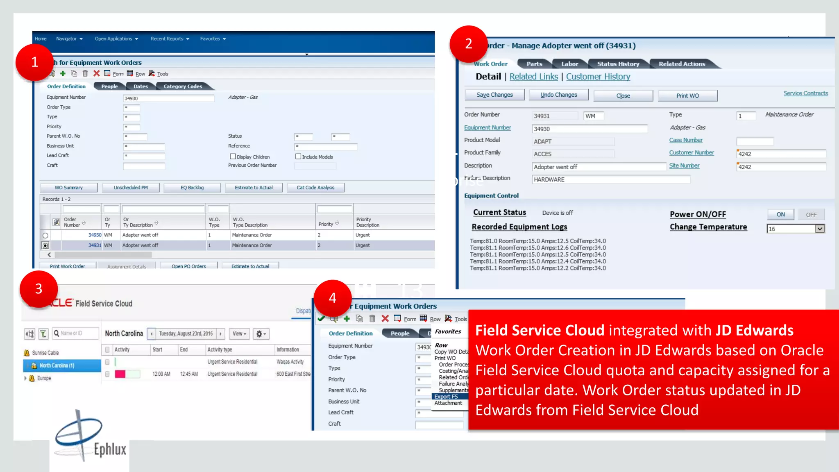The height and width of the screenshot is (472, 839).
Task: Expand Europe tree node
Action: tap(25, 378)
